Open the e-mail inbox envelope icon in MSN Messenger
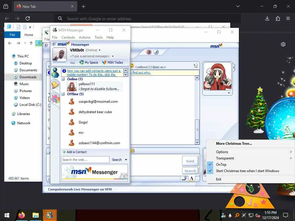 (x=72, y=62)
